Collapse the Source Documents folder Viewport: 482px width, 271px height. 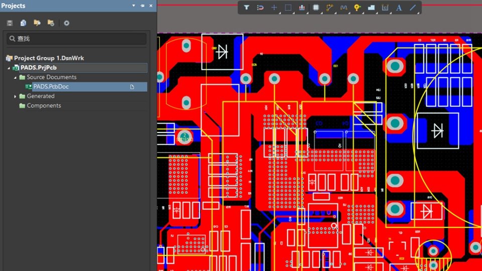(x=15, y=77)
